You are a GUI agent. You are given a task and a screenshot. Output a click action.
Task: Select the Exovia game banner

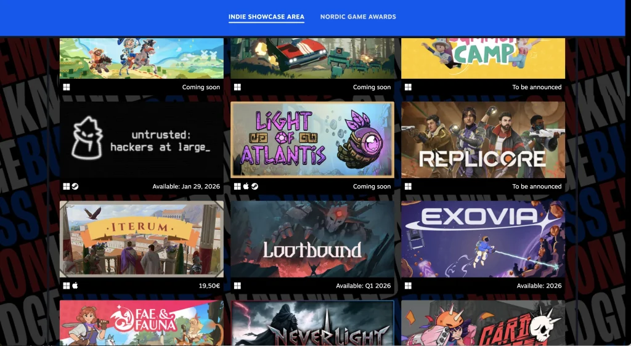pos(483,239)
